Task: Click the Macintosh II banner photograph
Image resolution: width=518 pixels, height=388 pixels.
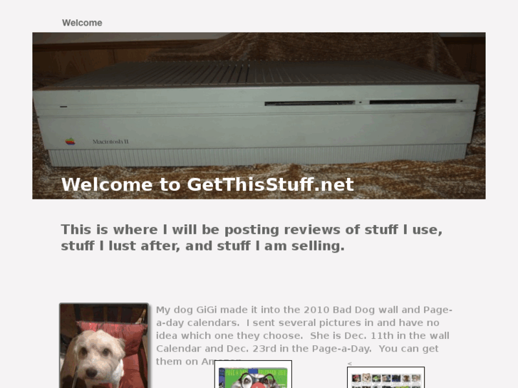Action: [x=259, y=115]
